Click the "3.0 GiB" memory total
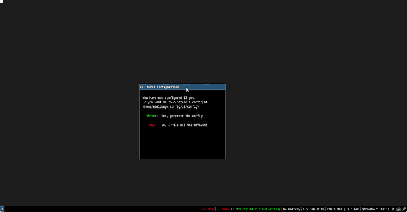The height and width of the screenshot is (212, 407). [x=353, y=209]
